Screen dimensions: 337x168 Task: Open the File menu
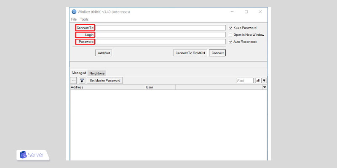[x=74, y=19]
